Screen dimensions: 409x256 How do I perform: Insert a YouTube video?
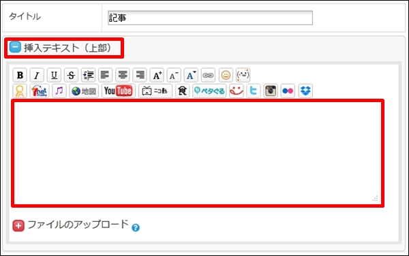click(x=119, y=91)
